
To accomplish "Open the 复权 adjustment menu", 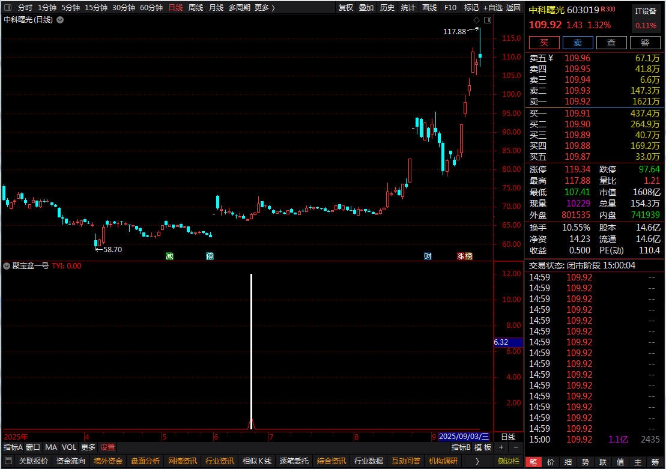I will pos(346,8).
